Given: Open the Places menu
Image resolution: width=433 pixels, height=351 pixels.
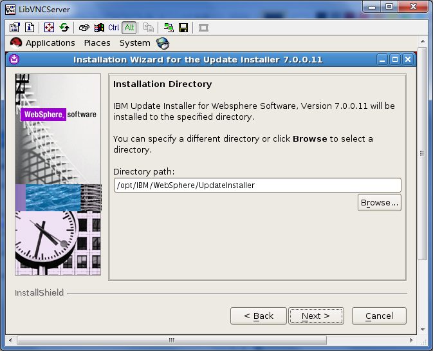Looking at the screenshot, I should coord(97,43).
